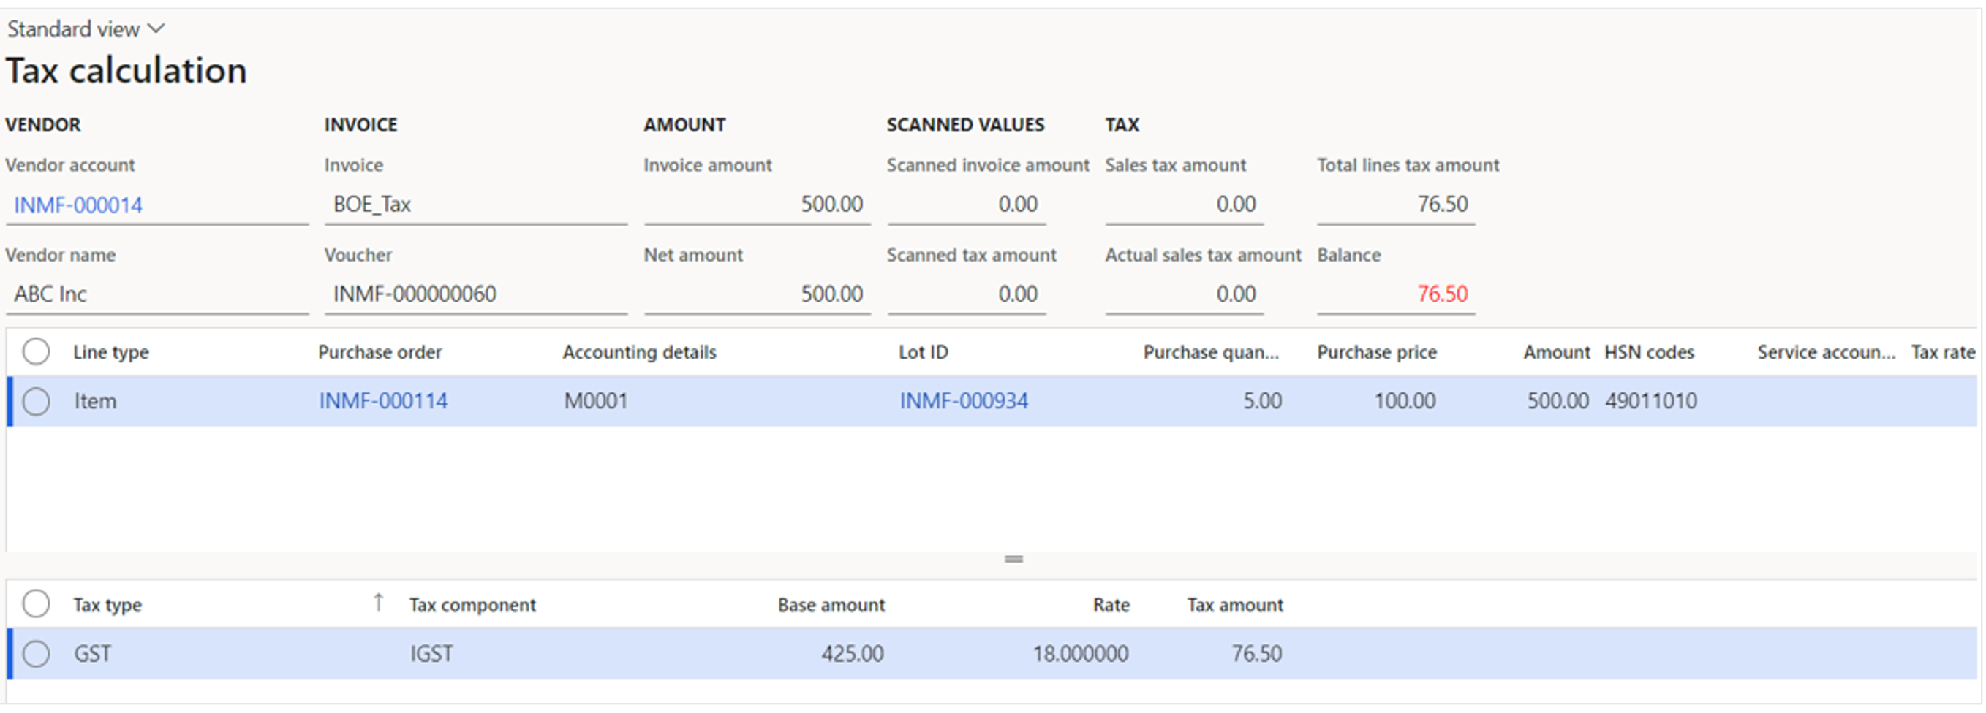This screenshot has width=1986, height=713.
Task: Click the line Amount 500.00 cell
Action: [x=1558, y=401]
